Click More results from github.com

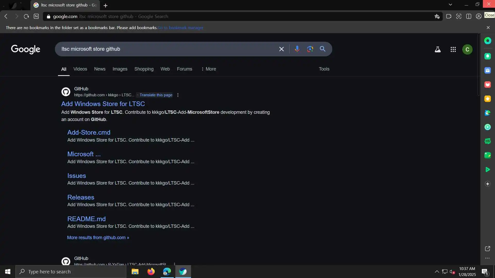pyautogui.click(x=98, y=238)
